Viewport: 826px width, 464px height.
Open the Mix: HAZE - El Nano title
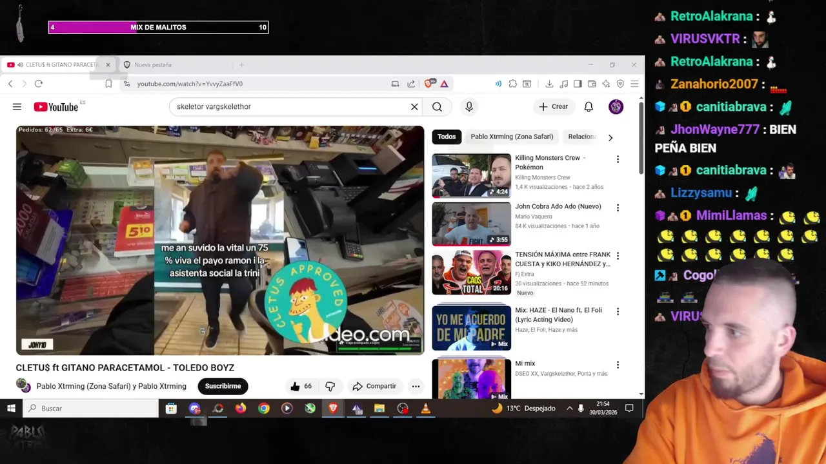(558, 314)
